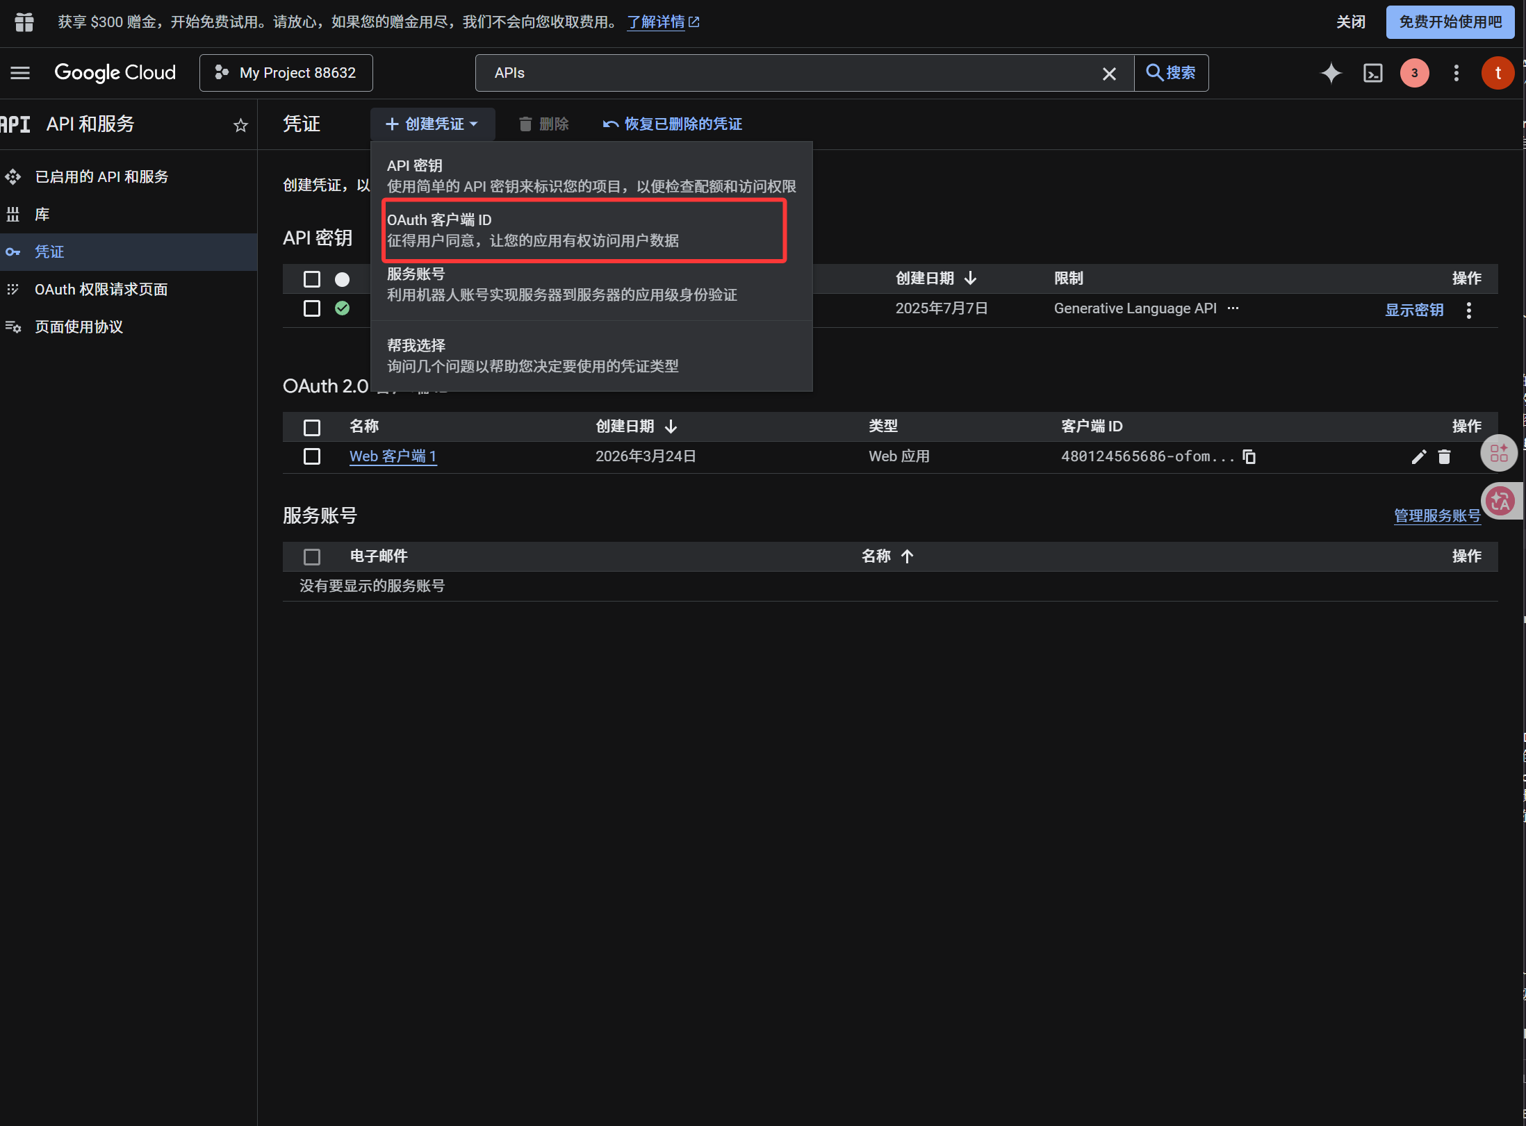Click the 电子邮件 column header
This screenshot has width=1526, height=1126.
pos(379,556)
